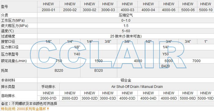This screenshot has width=214, height=111.
Task: Select the 3000-02 model number cell
Action: [89, 10]
